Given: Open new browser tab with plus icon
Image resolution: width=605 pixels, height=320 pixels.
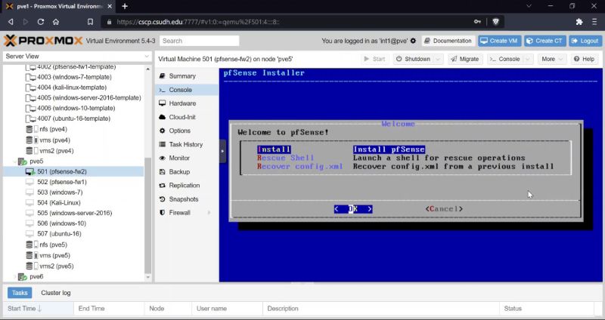Looking at the screenshot, I should tap(125, 6).
